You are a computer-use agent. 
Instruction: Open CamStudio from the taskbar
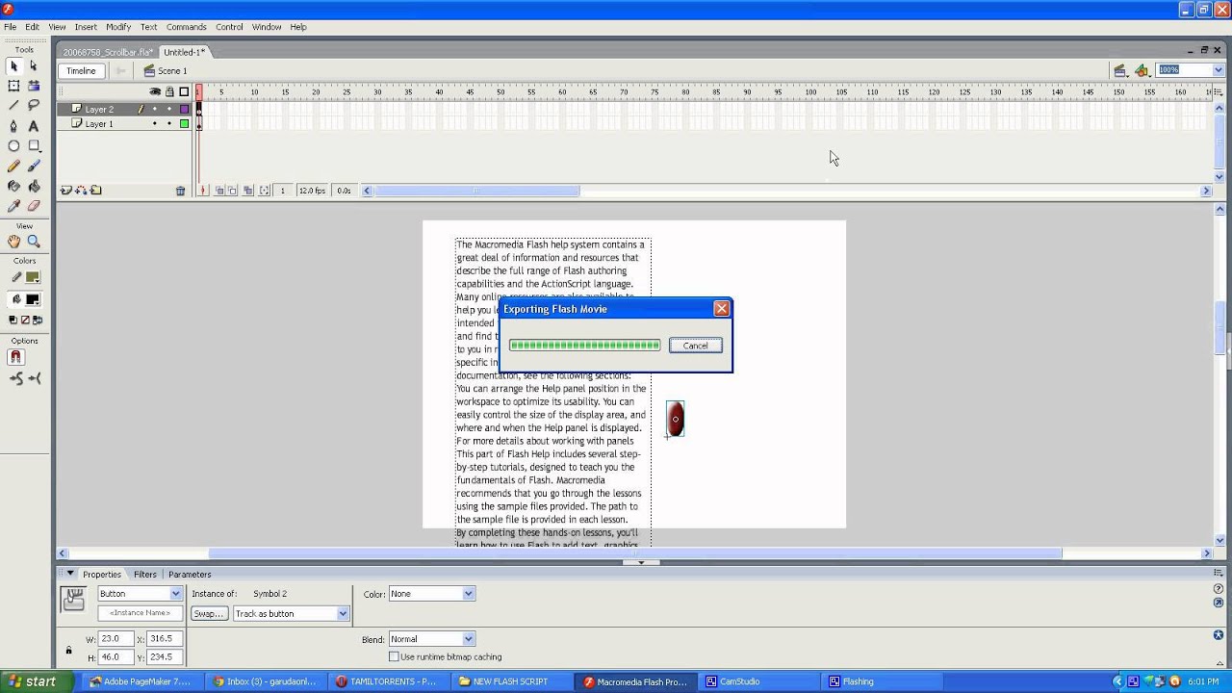pos(759,682)
